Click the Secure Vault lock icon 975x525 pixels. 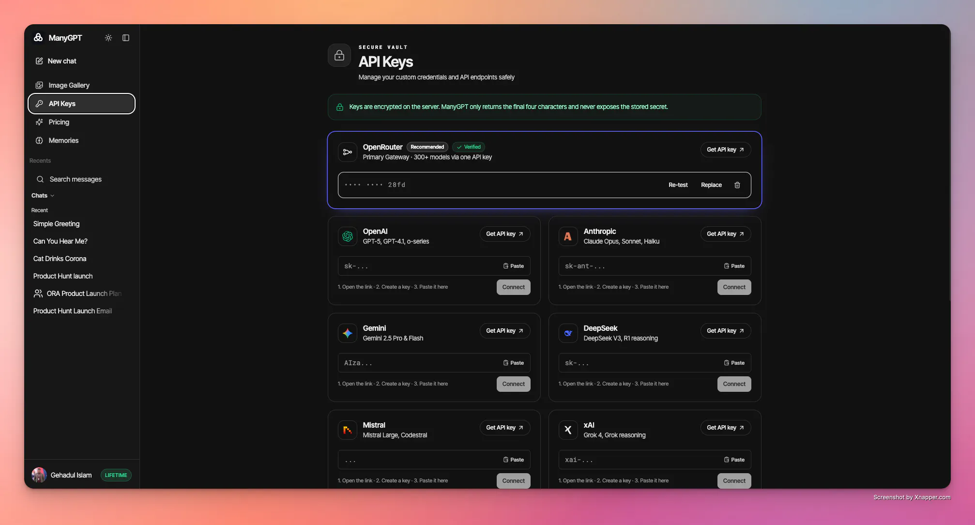tap(339, 55)
